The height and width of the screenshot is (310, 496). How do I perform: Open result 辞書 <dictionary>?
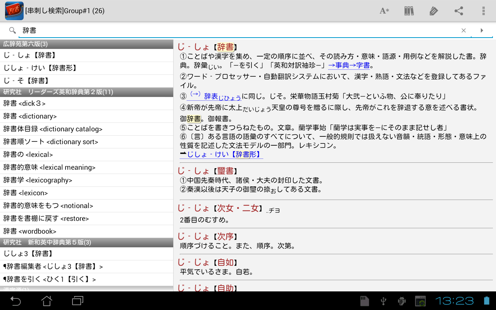tap(86, 116)
